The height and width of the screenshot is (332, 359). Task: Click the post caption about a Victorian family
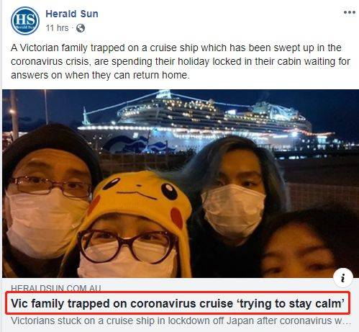tap(181, 61)
